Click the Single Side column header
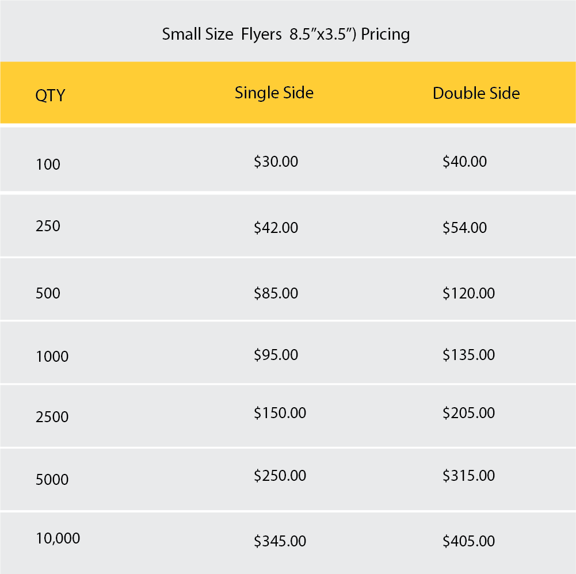 (274, 93)
